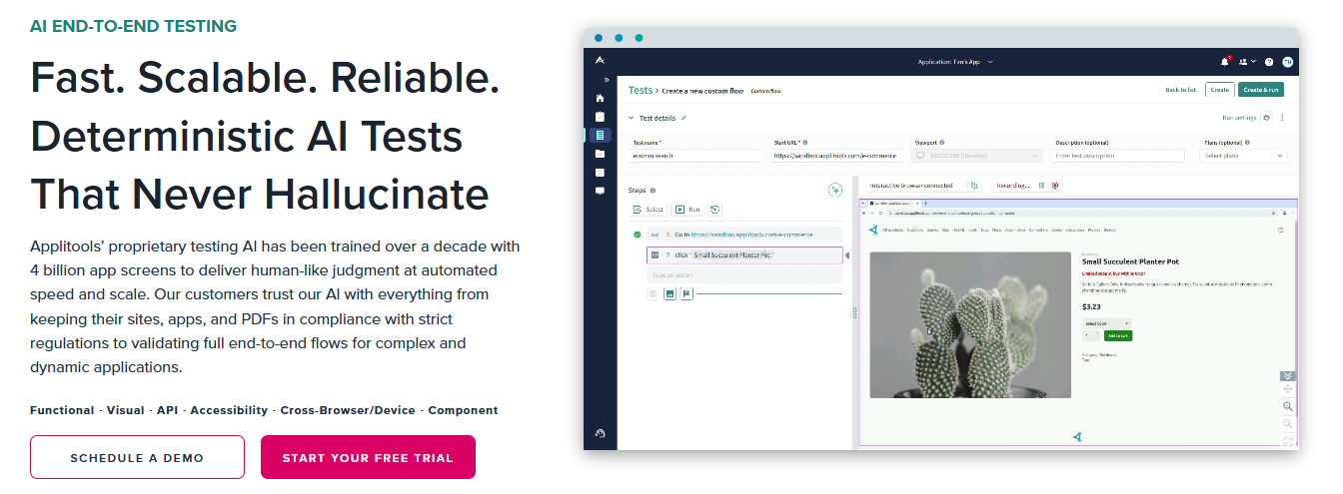Go to the Tests breadcrumb link
Screen dimensions: 1343x494
tap(640, 90)
